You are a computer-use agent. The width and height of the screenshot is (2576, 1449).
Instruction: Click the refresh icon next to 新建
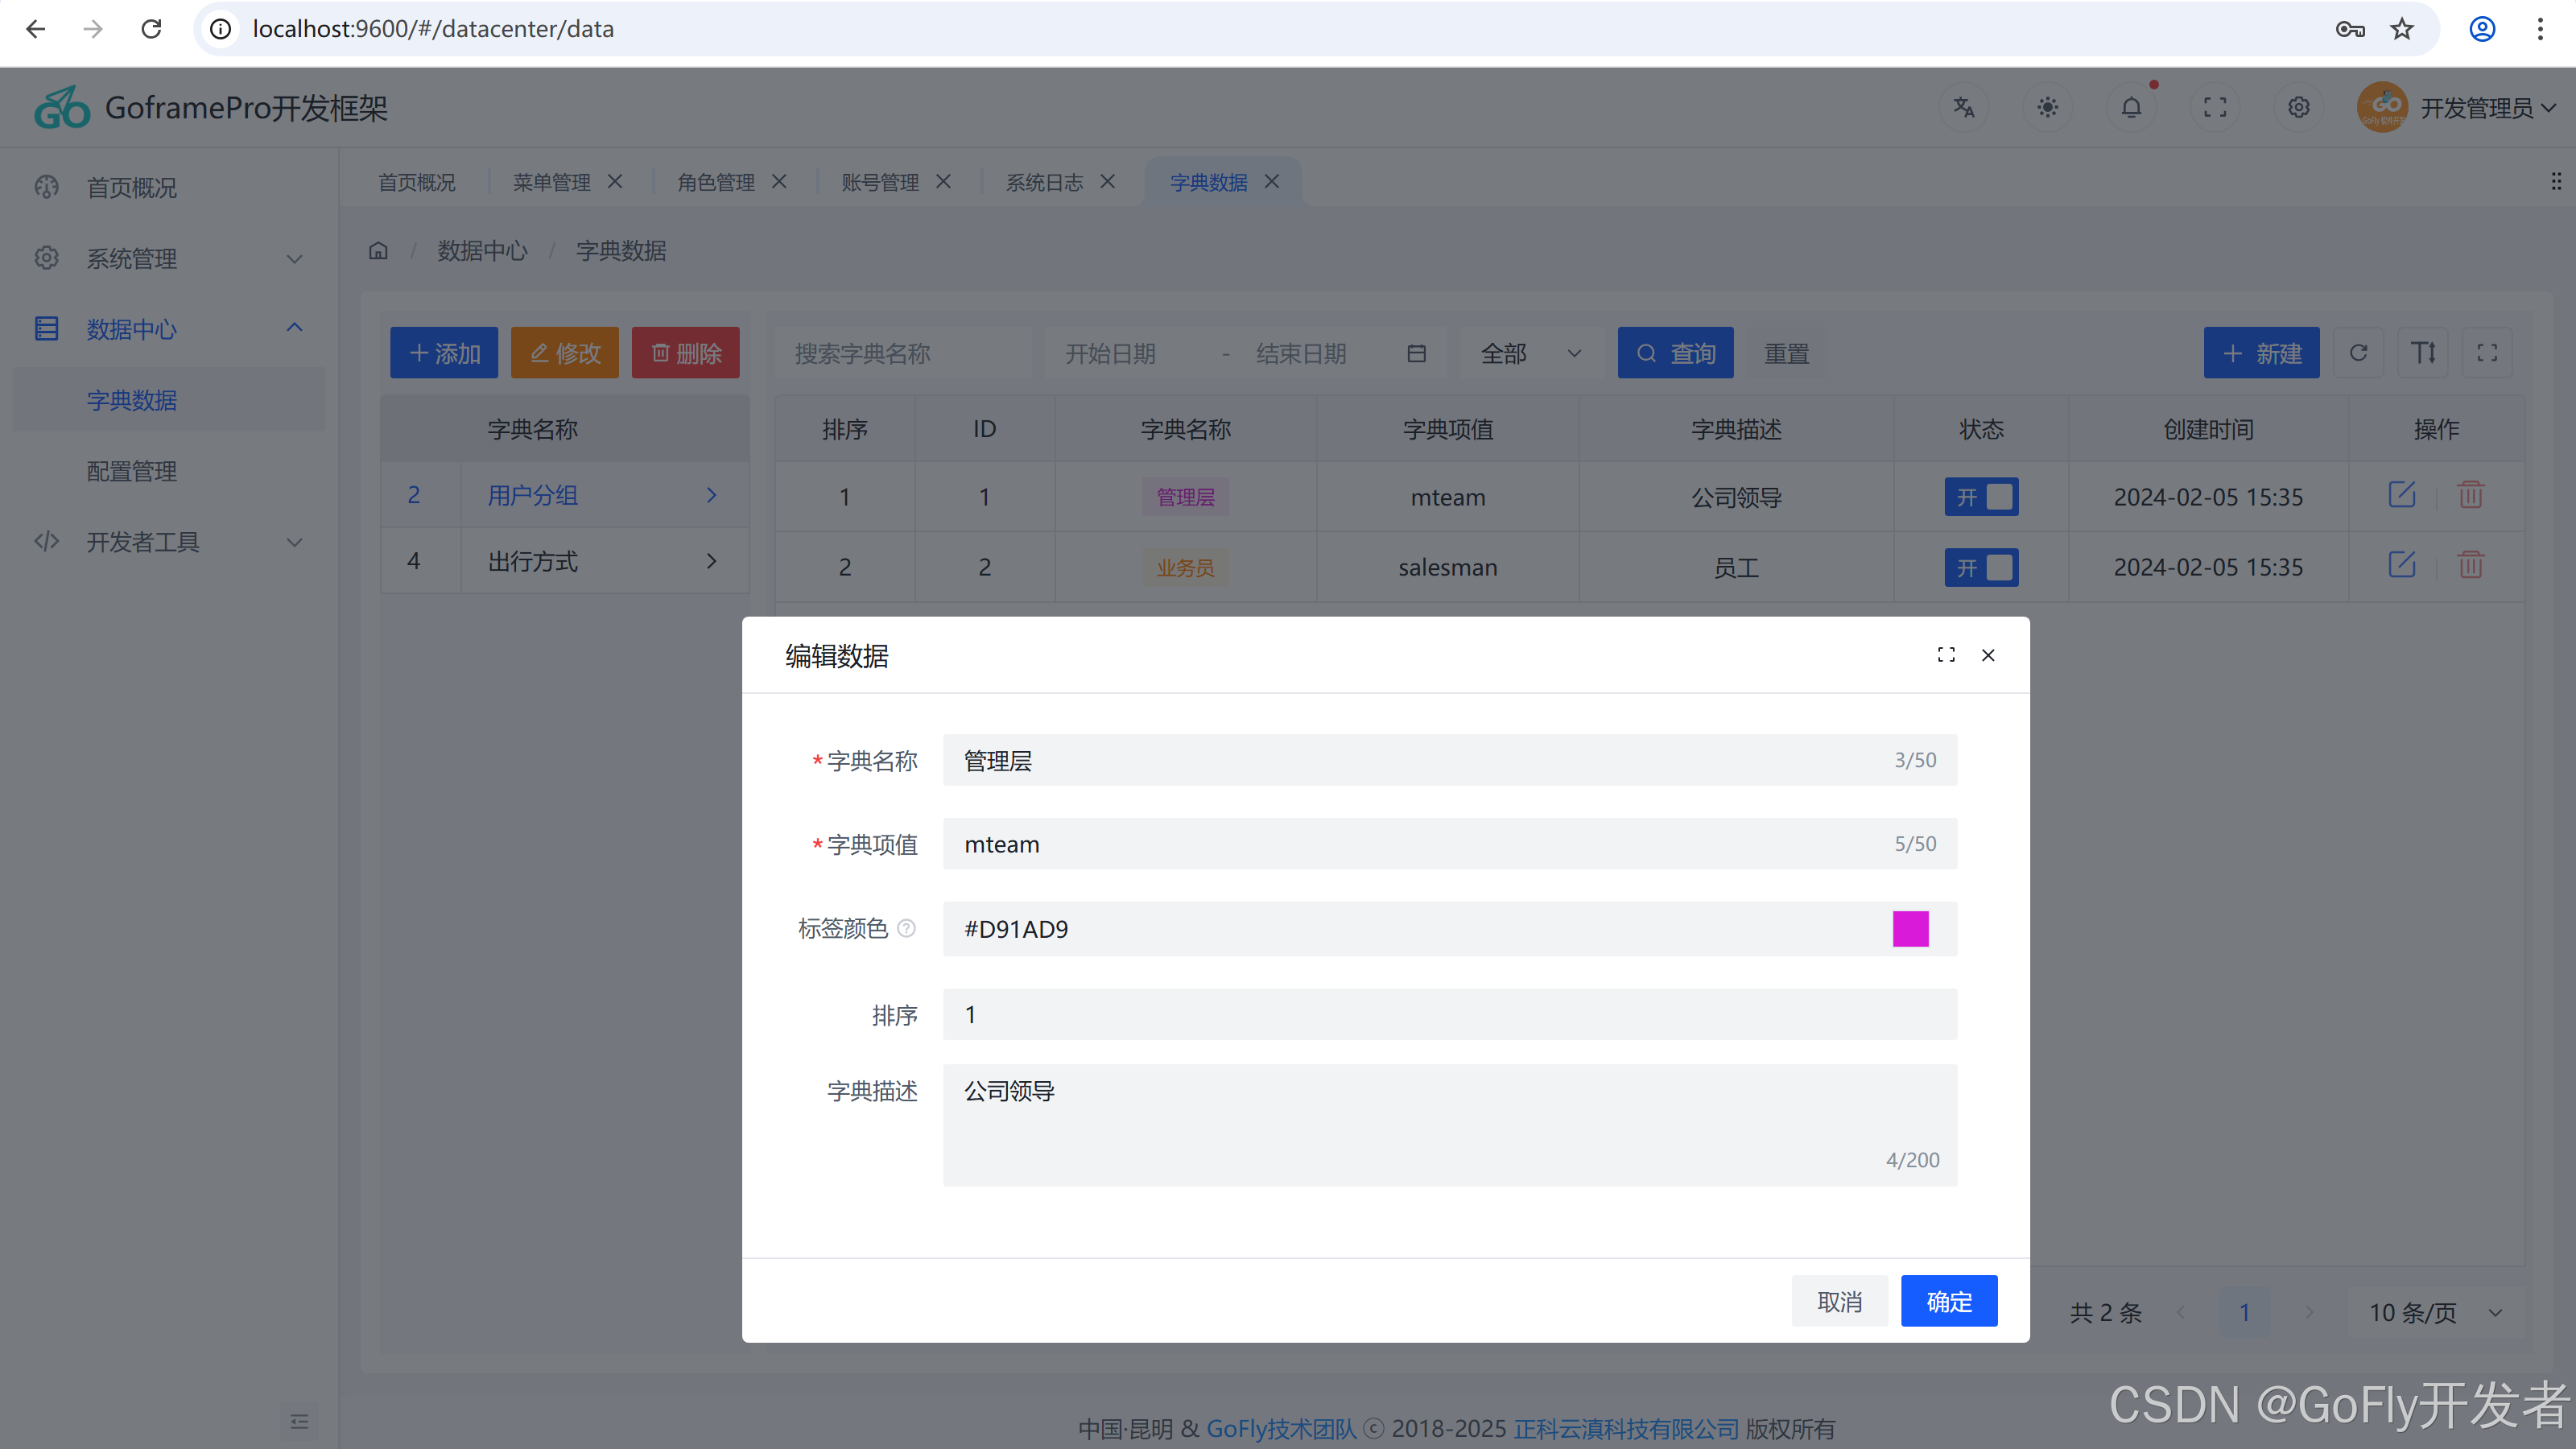point(2359,352)
